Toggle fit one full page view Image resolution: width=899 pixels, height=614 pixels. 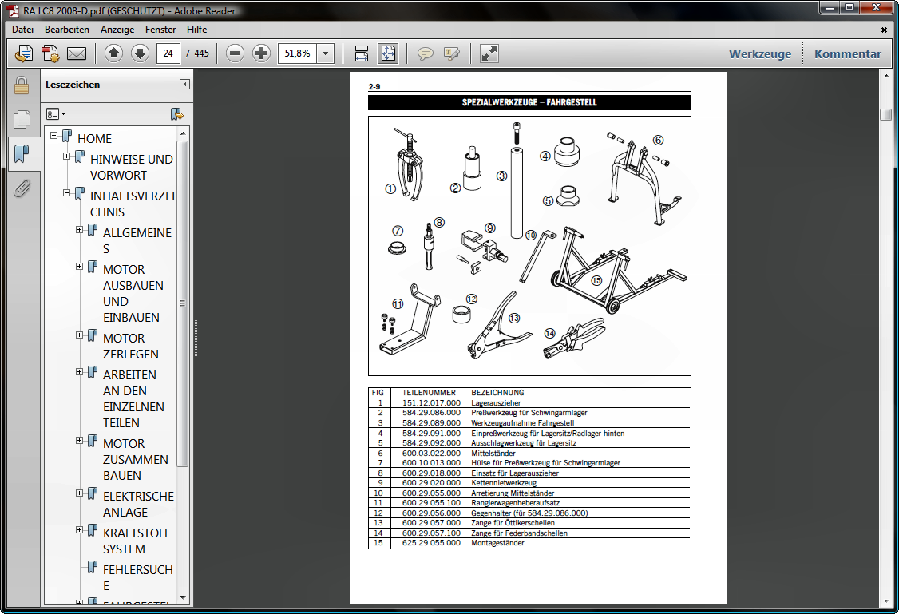pyautogui.click(x=387, y=54)
